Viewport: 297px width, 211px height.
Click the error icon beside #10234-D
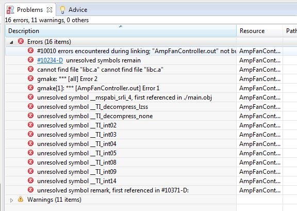click(30, 60)
